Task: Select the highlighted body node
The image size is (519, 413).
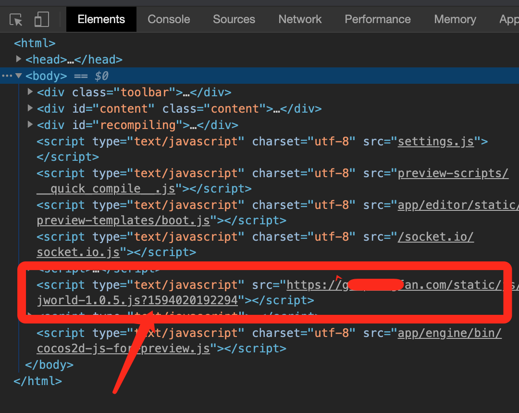Action: click(47, 76)
